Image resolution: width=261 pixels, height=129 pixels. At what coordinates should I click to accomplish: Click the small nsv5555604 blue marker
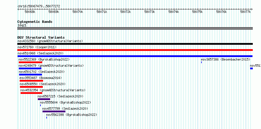(40, 105)
